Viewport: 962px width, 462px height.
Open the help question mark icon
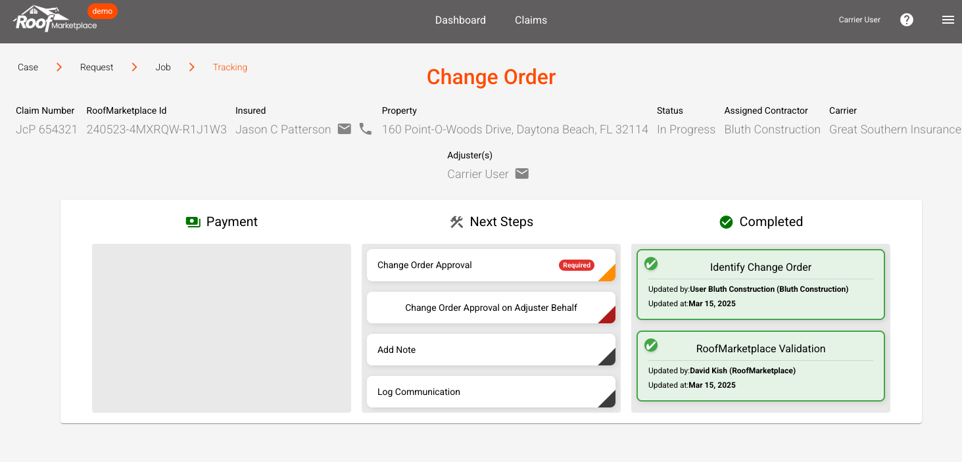907,20
